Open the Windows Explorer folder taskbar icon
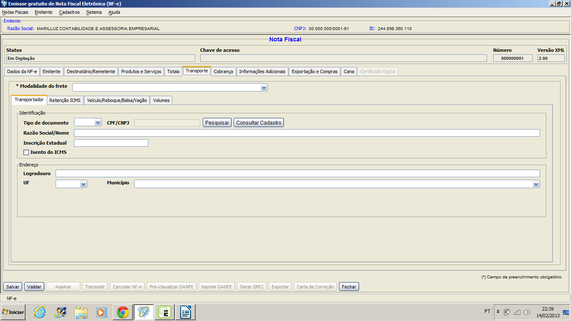Image resolution: width=571 pixels, height=321 pixels. point(81,312)
